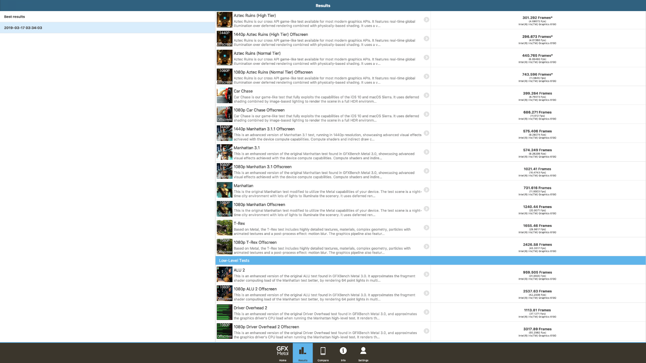Select the Results bar chart icon
This screenshot has width=646, height=363.
(x=302, y=353)
